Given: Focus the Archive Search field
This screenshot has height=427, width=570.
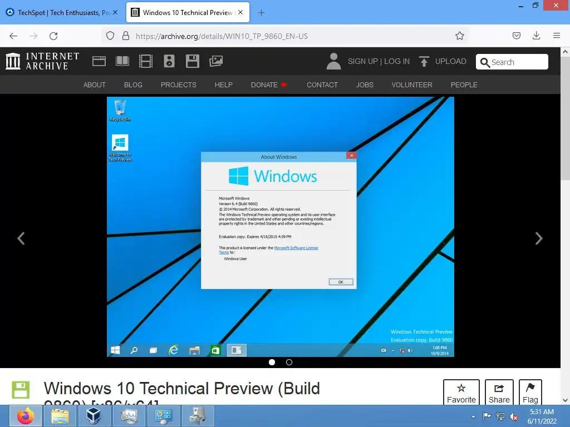Looking at the screenshot, I should [512, 62].
